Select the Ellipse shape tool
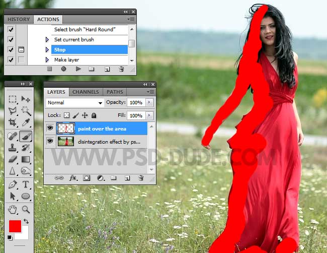This screenshot has height=253, width=327. click(x=26, y=196)
